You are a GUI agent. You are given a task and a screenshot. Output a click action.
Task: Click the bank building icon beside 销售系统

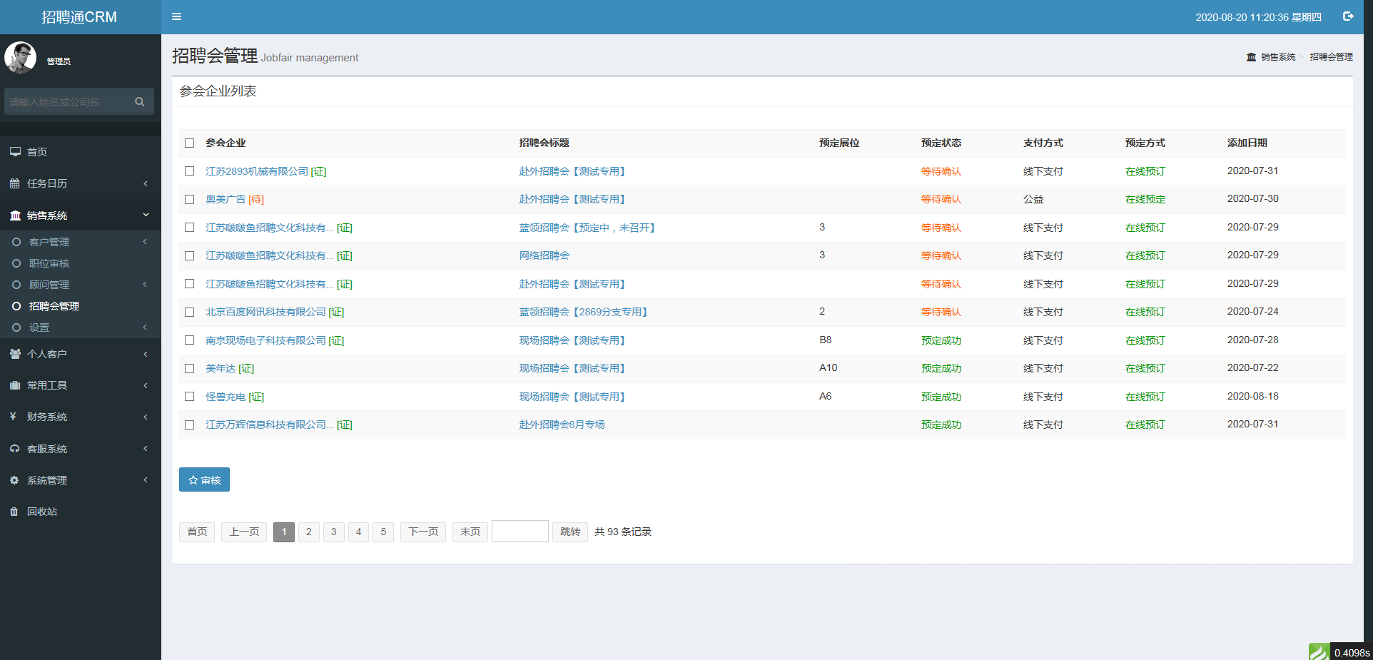15,215
